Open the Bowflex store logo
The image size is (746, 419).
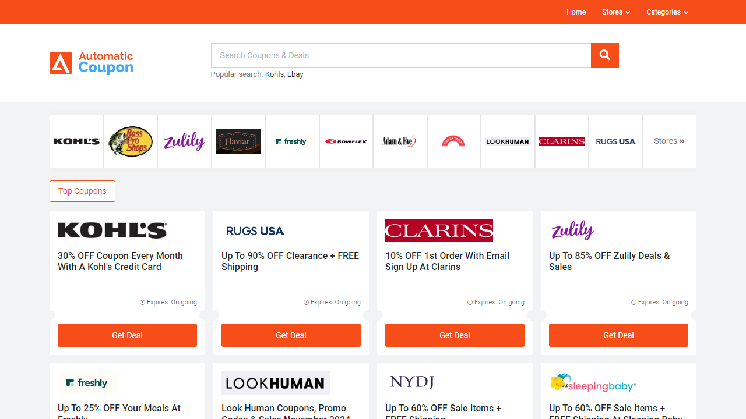(x=346, y=141)
